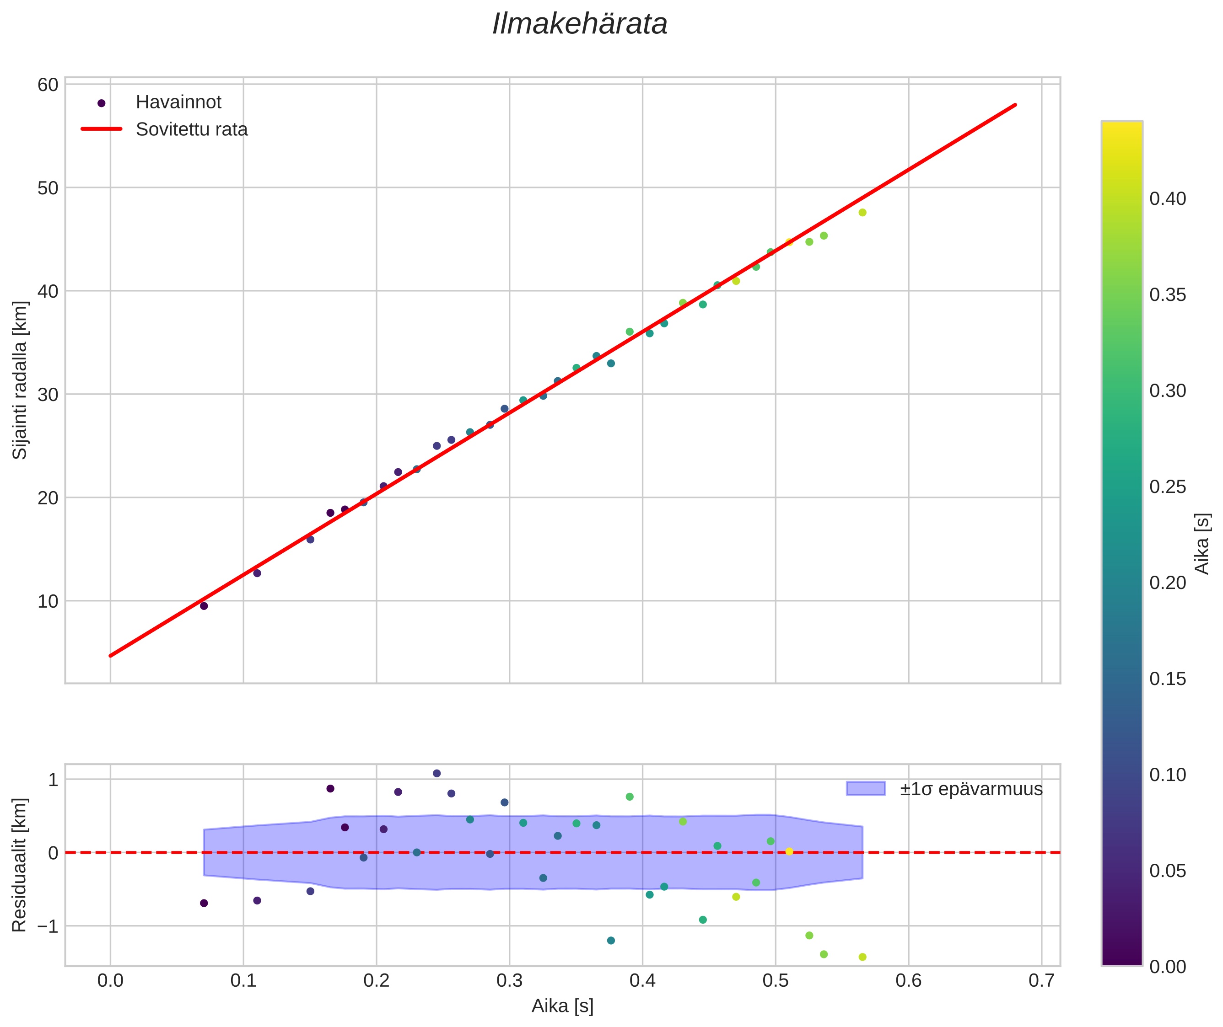Click the y-axis tick label 50
The image size is (1223, 1027).
48,188
